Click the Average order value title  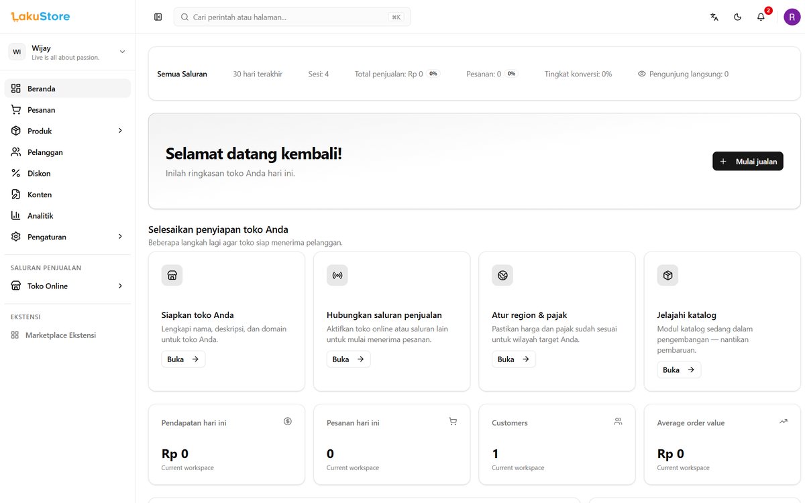click(691, 423)
